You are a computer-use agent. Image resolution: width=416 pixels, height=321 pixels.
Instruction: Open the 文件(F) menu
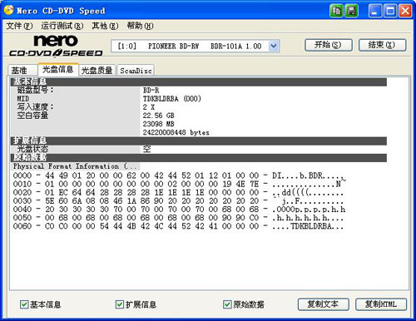(19, 26)
